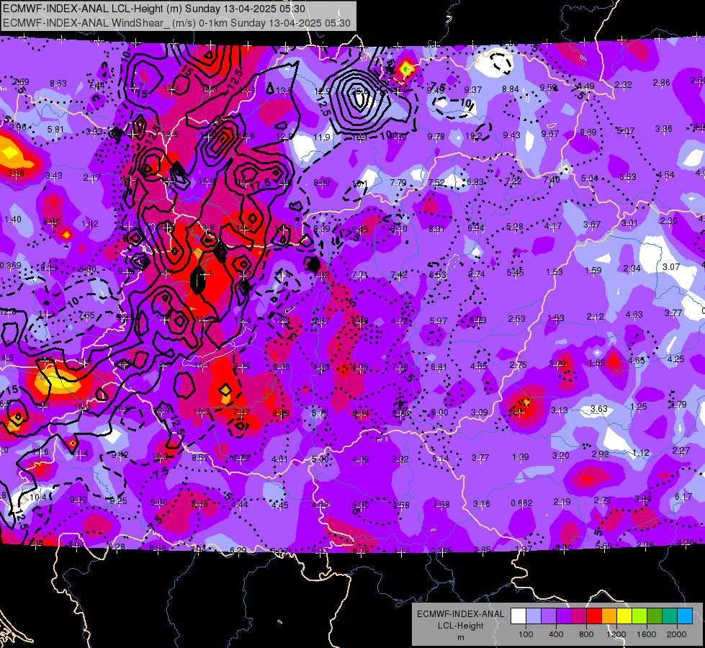
Task: Select the grid value '4.17'
Action: [x=553, y=226]
